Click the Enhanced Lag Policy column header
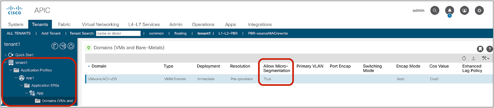The height and width of the screenshot is (108, 494). (472, 68)
